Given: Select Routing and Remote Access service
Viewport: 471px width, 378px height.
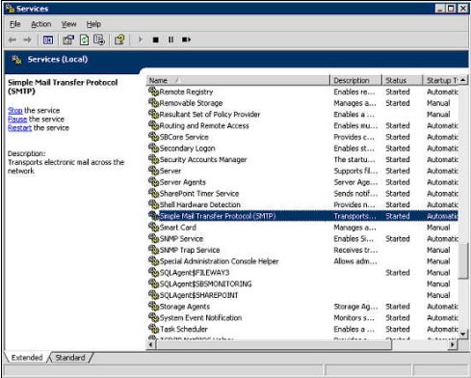Looking at the screenshot, I should [302, 125].
